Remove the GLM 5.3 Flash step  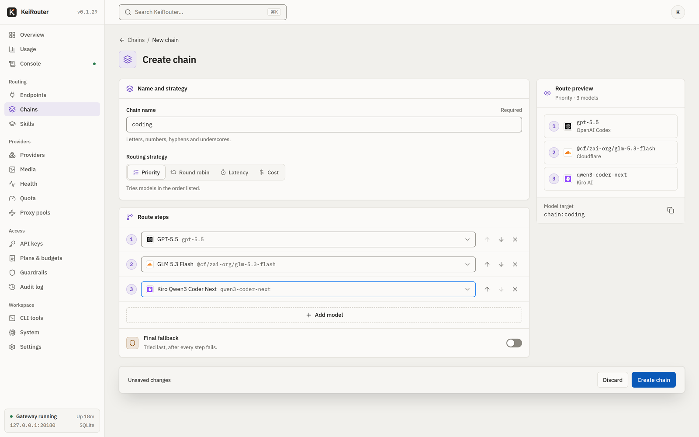(515, 264)
